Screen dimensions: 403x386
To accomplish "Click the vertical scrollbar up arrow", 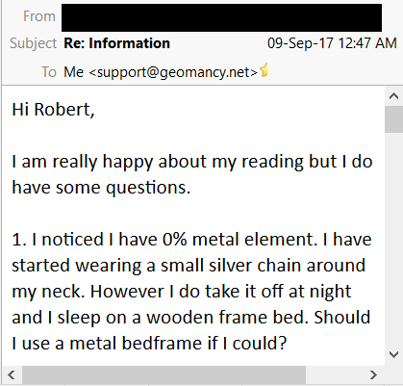I will coord(393,96).
